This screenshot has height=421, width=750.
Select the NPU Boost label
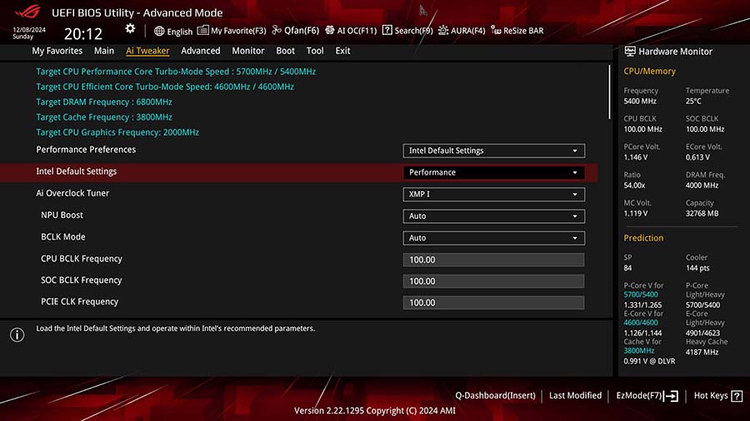pos(62,215)
